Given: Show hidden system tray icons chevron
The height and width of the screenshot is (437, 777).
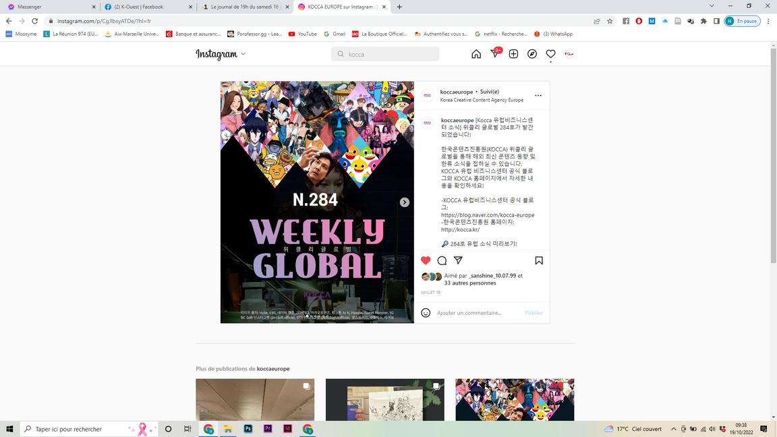Looking at the screenshot, I should coord(673,429).
